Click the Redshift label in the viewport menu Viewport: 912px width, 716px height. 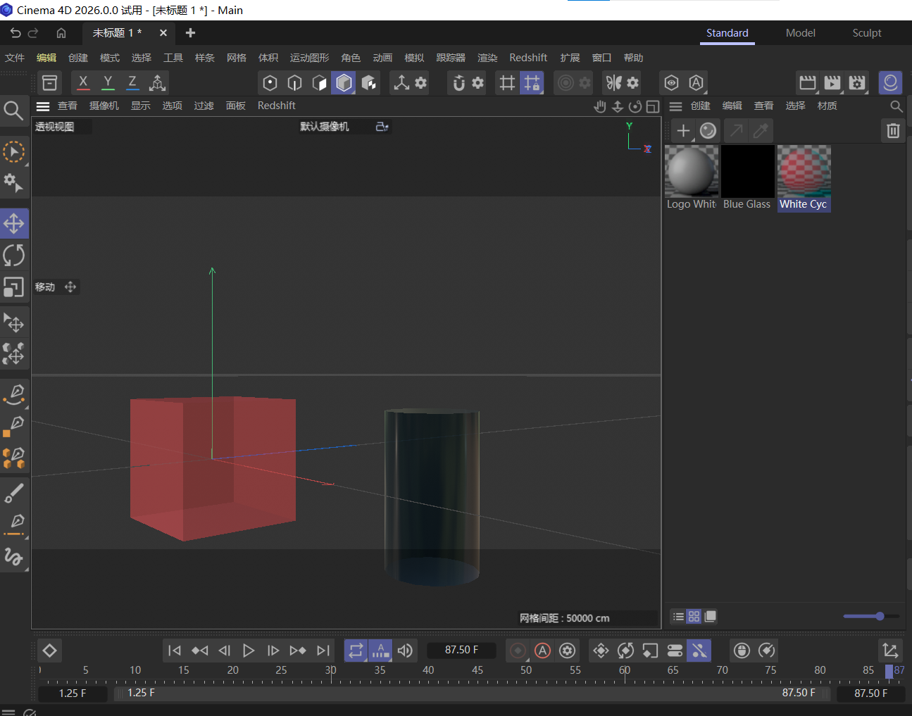276,106
